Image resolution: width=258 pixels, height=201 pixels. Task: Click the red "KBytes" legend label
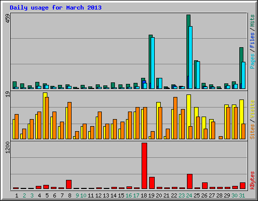coord(252,180)
